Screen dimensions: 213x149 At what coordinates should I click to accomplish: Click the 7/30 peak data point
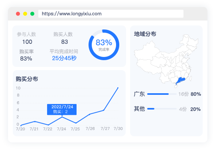click(118, 88)
